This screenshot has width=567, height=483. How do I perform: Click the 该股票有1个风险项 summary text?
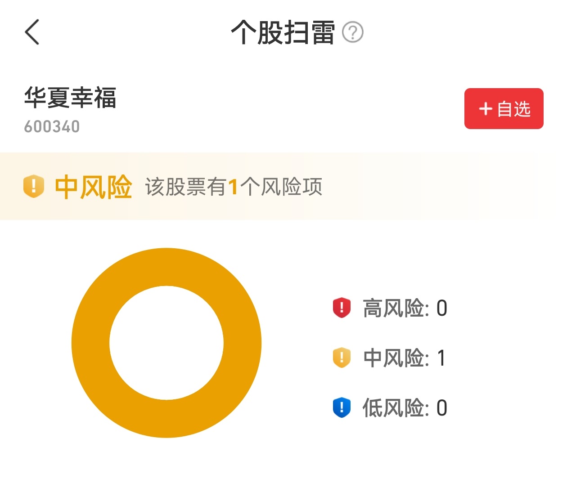[234, 187]
